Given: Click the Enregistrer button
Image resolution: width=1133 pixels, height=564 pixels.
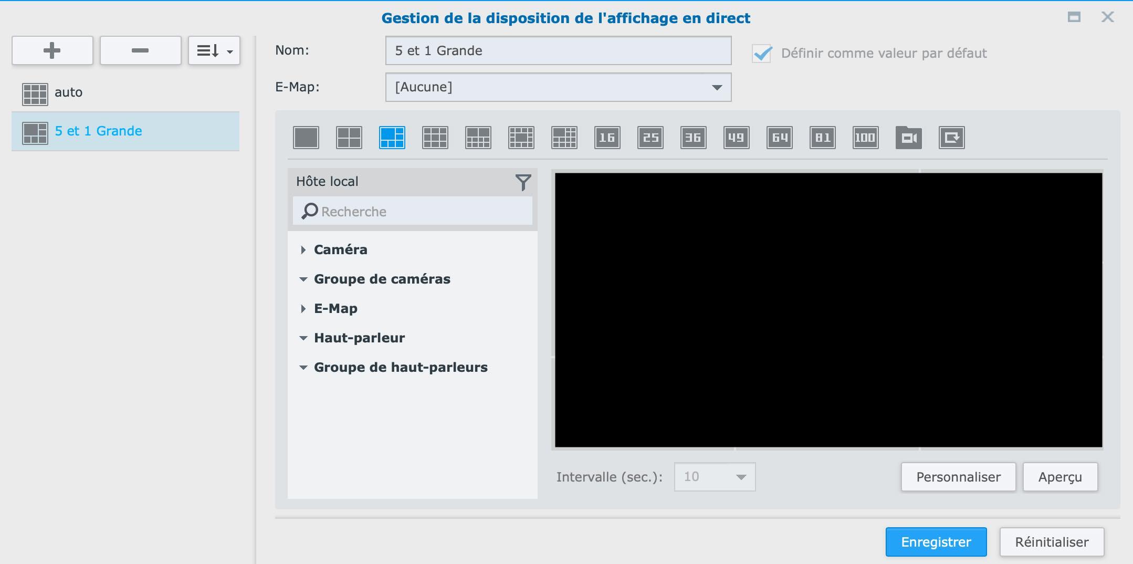Looking at the screenshot, I should pyautogui.click(x=936, y=542).
